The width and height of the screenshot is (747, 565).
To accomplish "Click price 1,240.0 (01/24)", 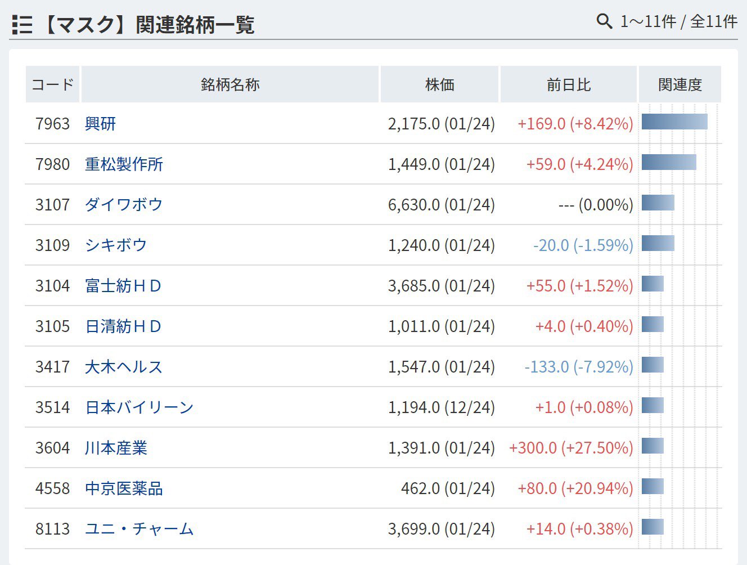I will (x=442, y=245).
